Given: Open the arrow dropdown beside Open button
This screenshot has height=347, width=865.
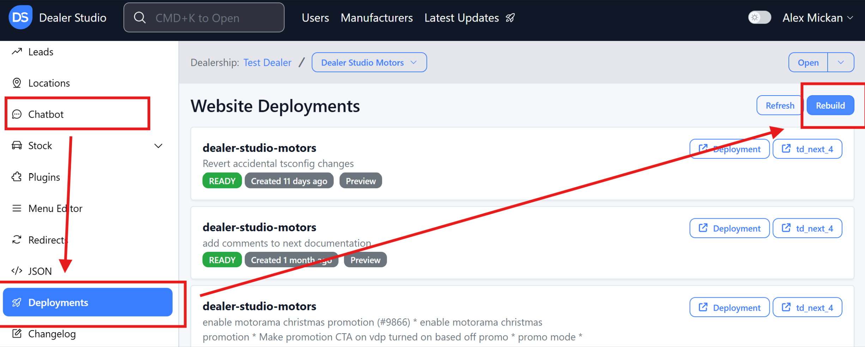Looking at the screenshot, I should coord(841,62).
